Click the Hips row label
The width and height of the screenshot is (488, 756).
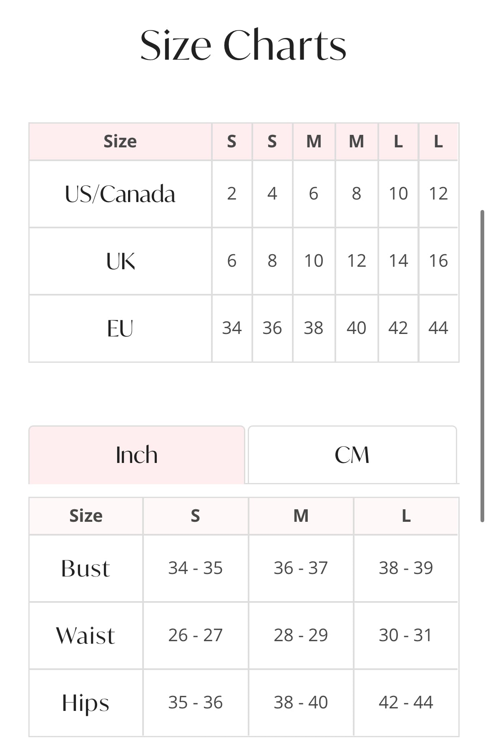(86, 703)
